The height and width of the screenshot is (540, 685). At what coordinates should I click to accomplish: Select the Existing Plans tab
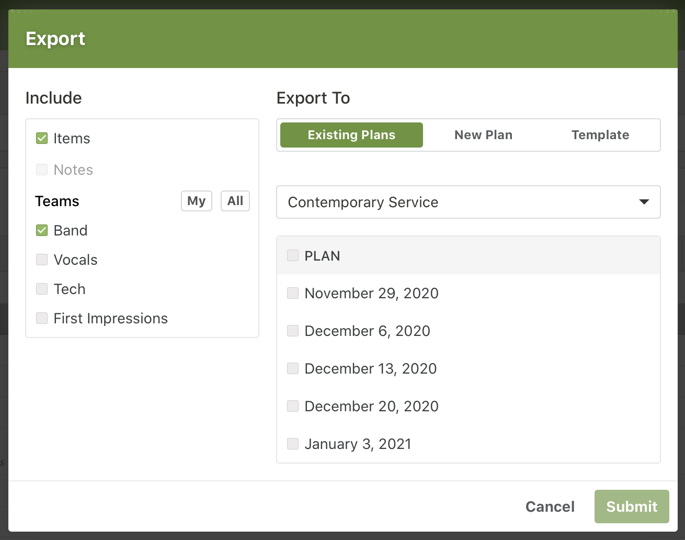pyautogui.click(x=351, y=135)
